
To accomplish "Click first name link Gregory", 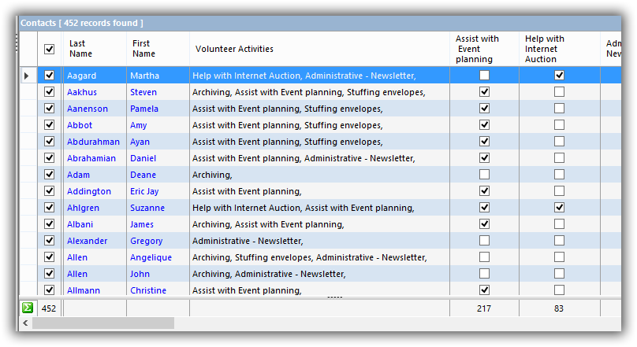I will tap(147, 241).
